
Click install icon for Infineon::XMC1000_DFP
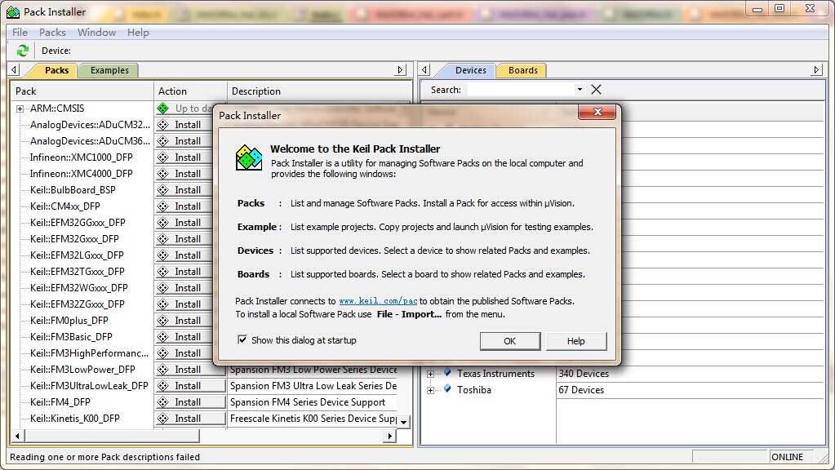163,157
